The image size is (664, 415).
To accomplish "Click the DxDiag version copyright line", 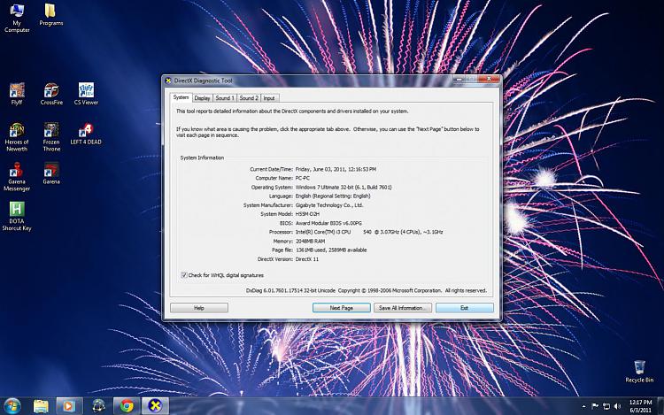I will [367, 290].
